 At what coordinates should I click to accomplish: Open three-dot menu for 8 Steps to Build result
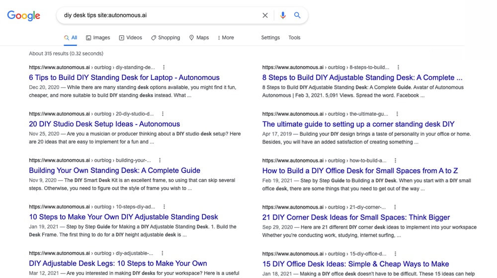click(x=399, y=67)
